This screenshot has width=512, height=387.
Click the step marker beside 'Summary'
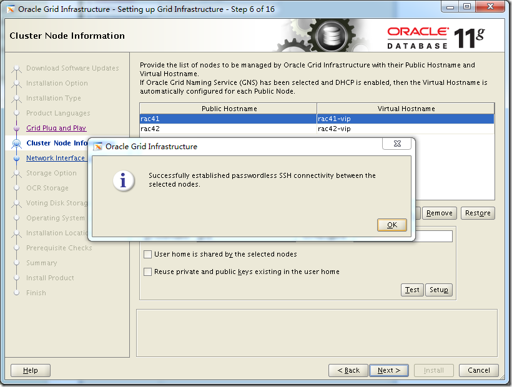point(16,263)
